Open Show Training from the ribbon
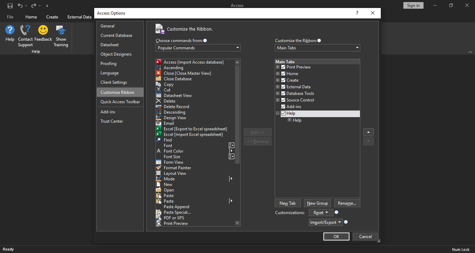 pyautogui.click(x=61, y=30)
